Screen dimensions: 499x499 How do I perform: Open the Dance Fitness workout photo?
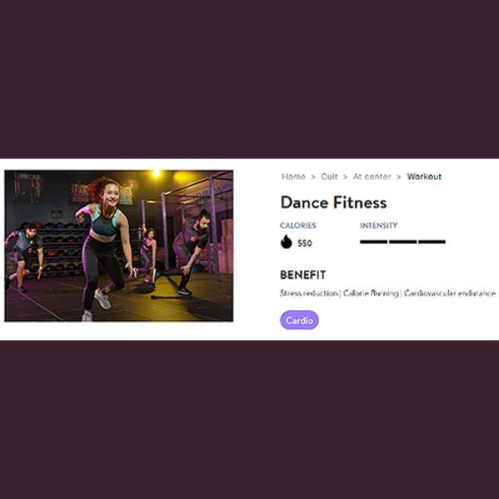coord(119,245)
